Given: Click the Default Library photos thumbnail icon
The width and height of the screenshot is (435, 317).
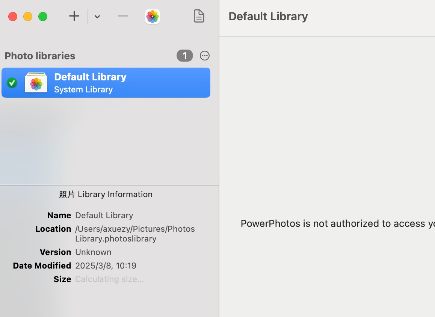Looking at the screenshot, I should [36, 82].
